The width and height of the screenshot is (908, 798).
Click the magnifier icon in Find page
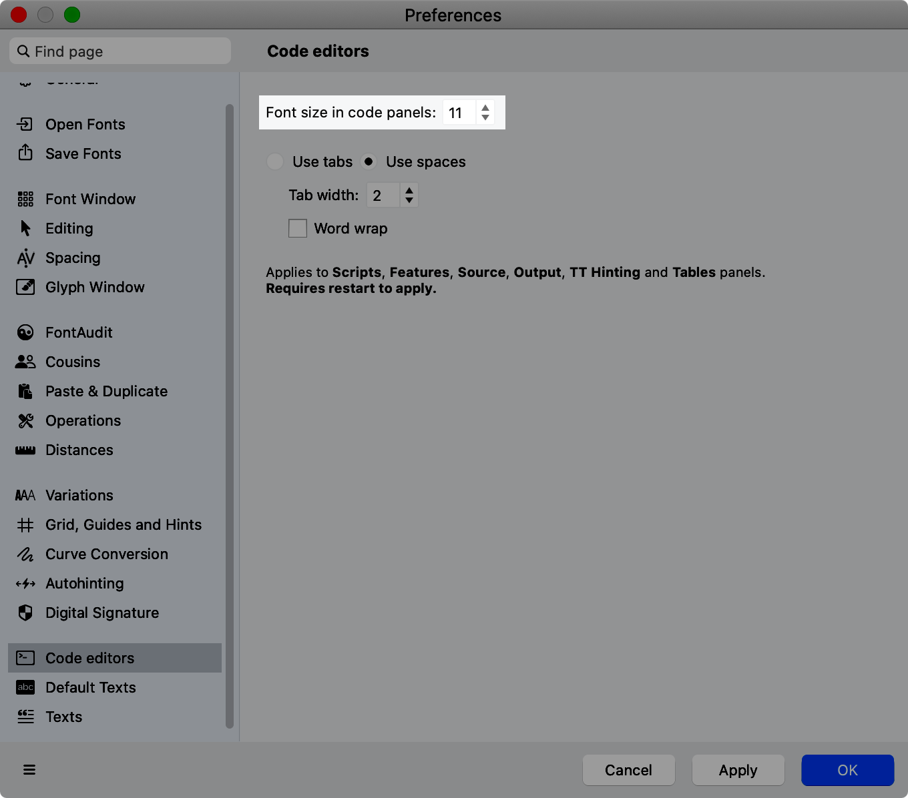(x=23, y=51)
